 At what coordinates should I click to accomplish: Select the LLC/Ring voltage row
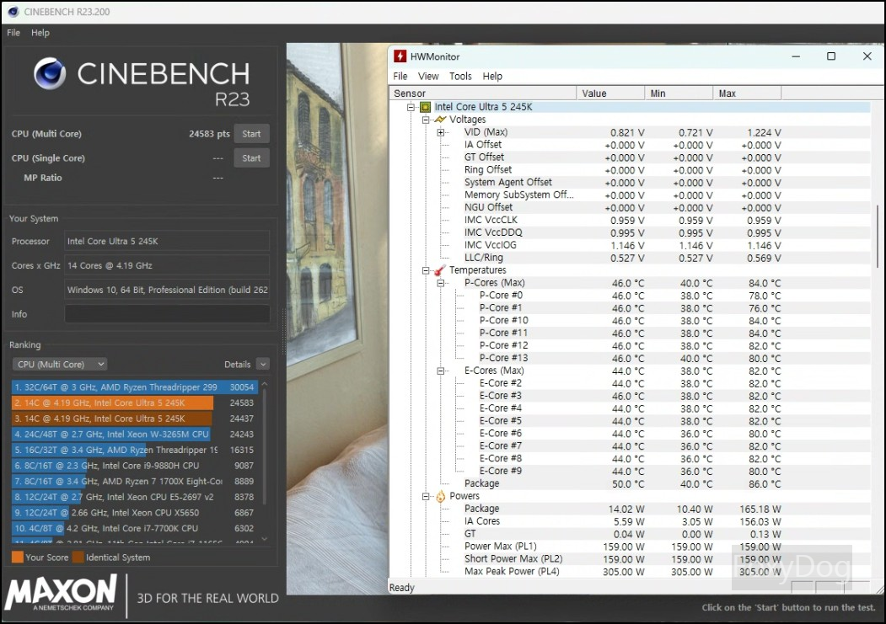630,258
